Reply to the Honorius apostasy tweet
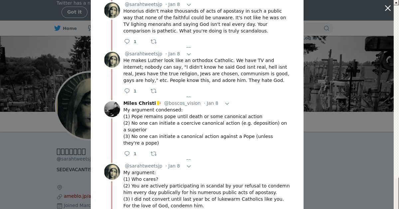The width and height of the screenshot is (399, 209). coord(127,41)
